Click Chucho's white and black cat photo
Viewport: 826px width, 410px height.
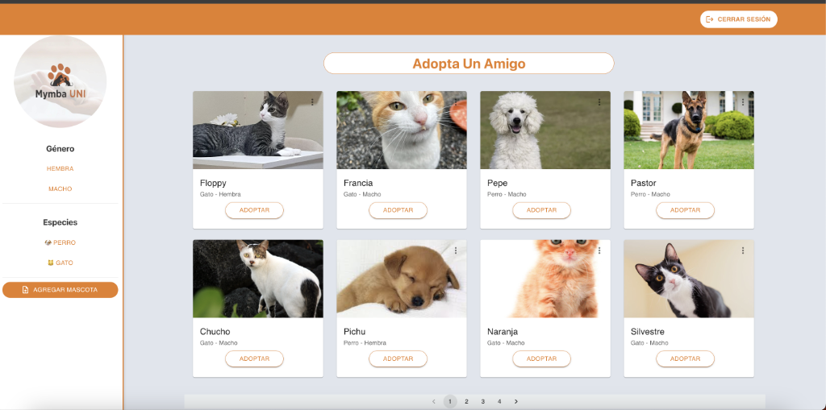(258, 279)
